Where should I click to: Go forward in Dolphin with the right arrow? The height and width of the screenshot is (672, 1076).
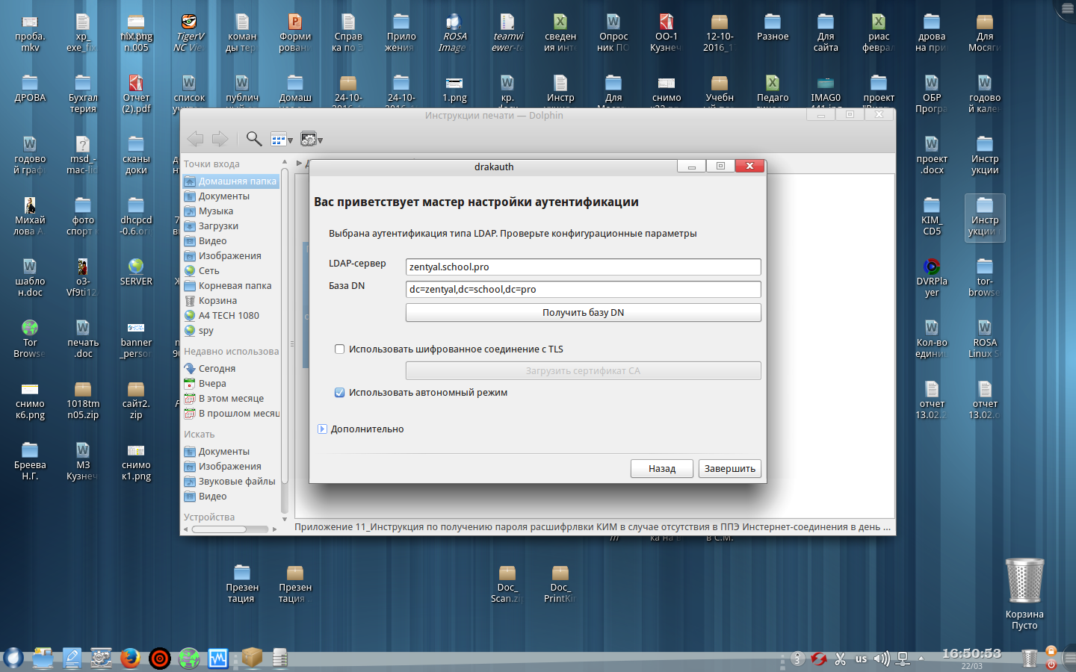(x=220, y=139)
